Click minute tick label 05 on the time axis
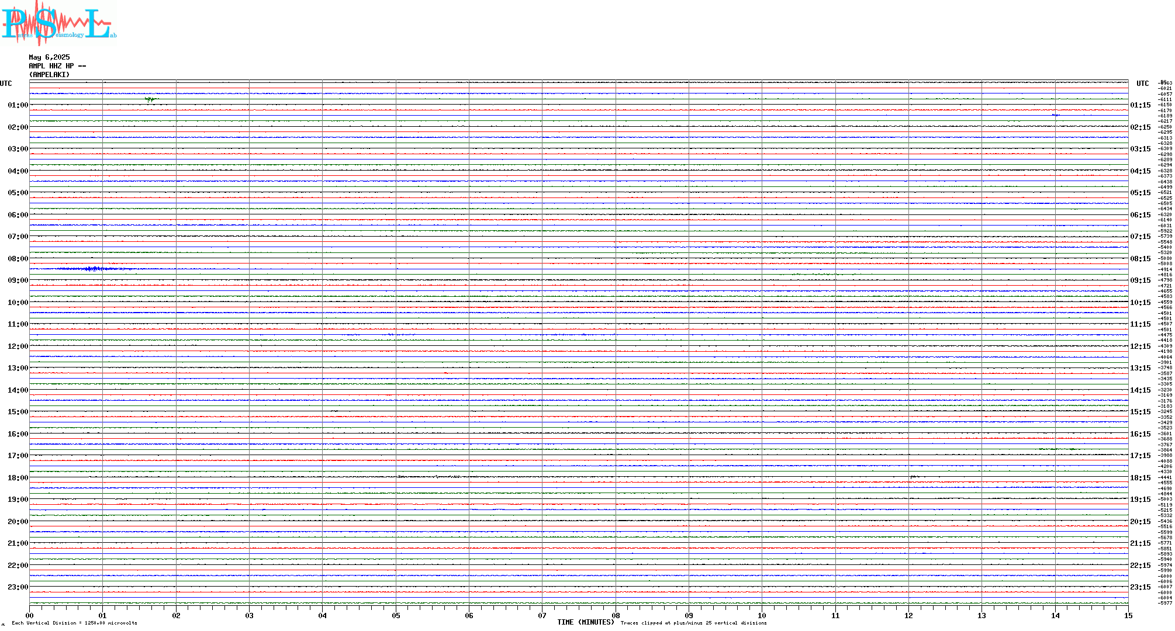 [x=396, y=615]
